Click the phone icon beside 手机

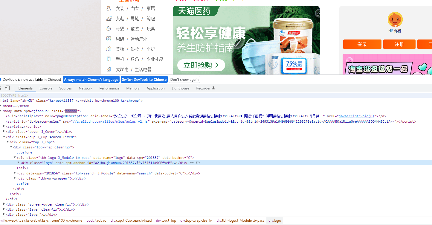coord(109,59)
